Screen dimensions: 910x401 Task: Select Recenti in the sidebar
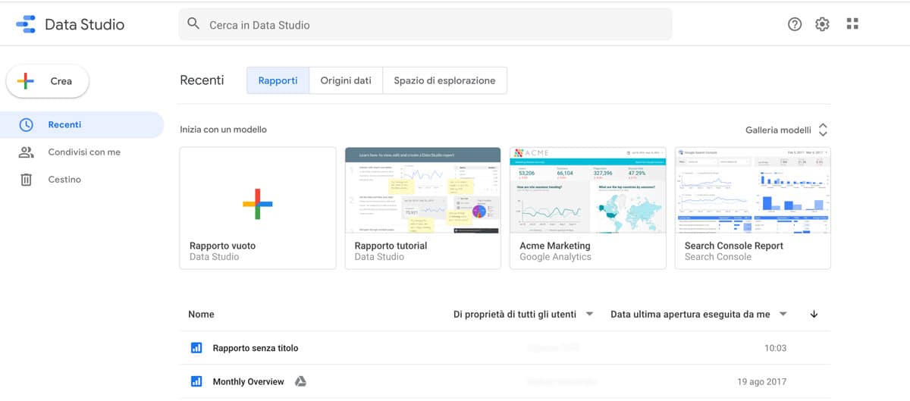82,125
